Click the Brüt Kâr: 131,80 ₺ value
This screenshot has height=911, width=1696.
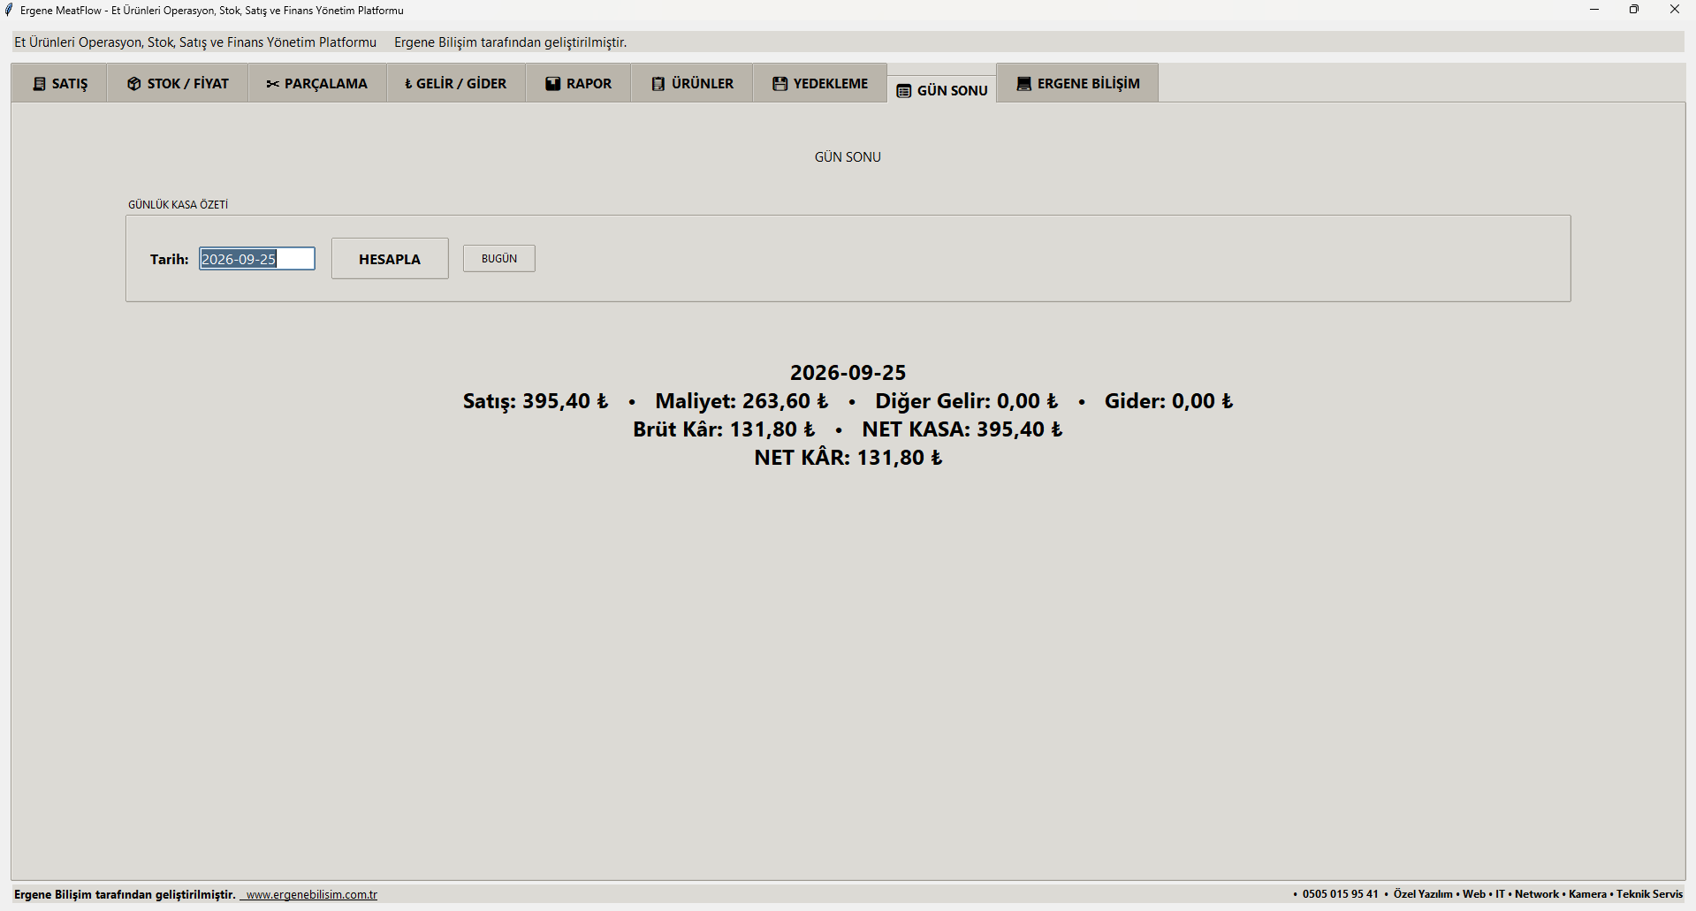724,429
